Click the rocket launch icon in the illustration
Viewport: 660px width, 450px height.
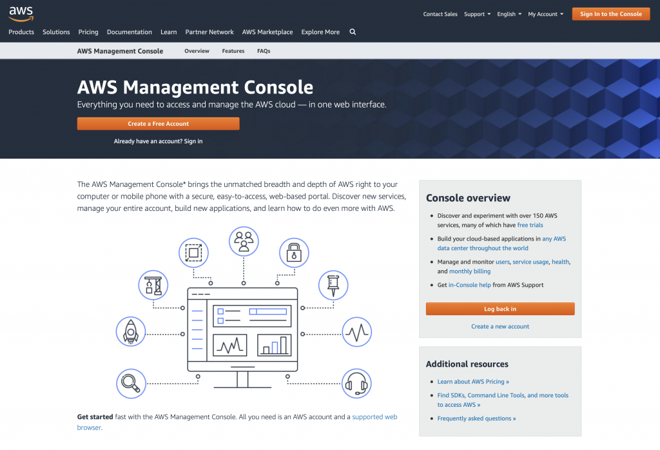(131, 332)
